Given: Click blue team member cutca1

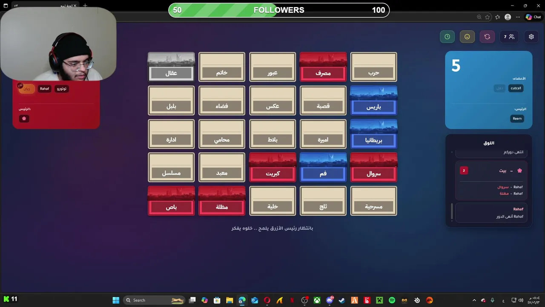Looking at the screenshot, I should [x=516, y=88].
